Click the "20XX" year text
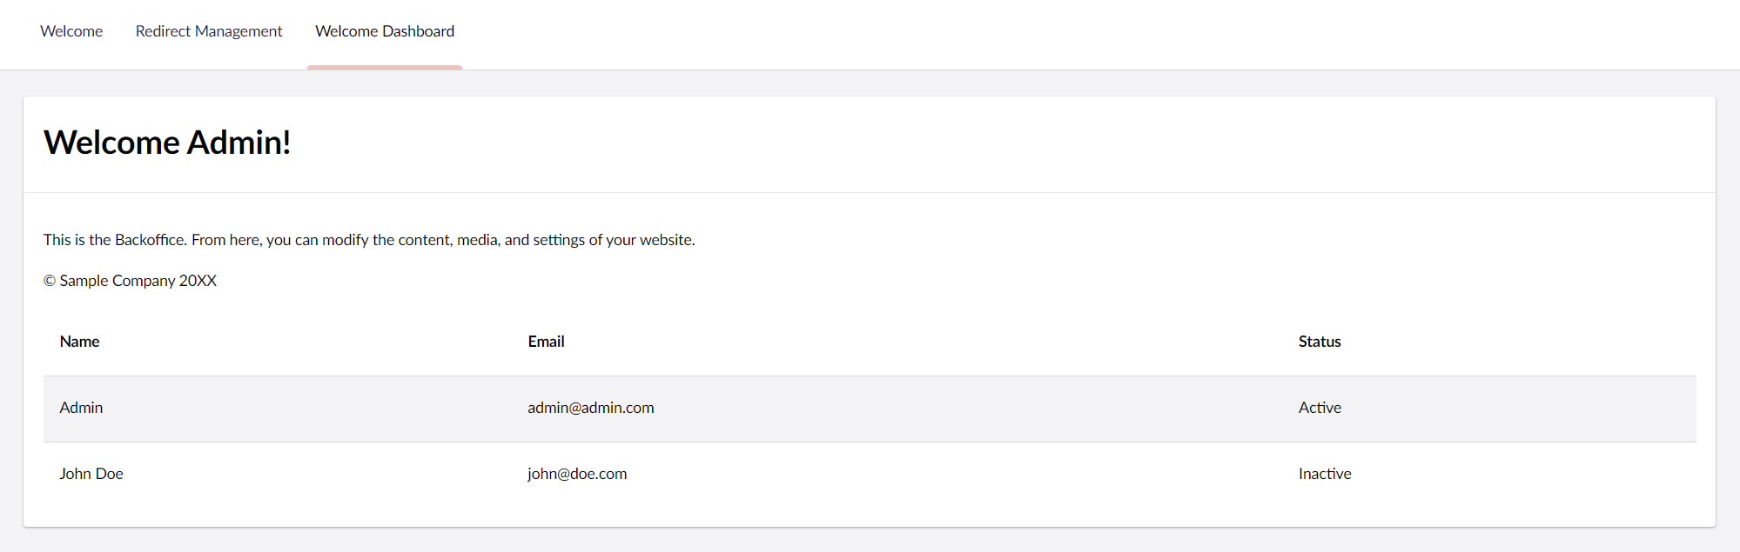 tap(198, 281)
